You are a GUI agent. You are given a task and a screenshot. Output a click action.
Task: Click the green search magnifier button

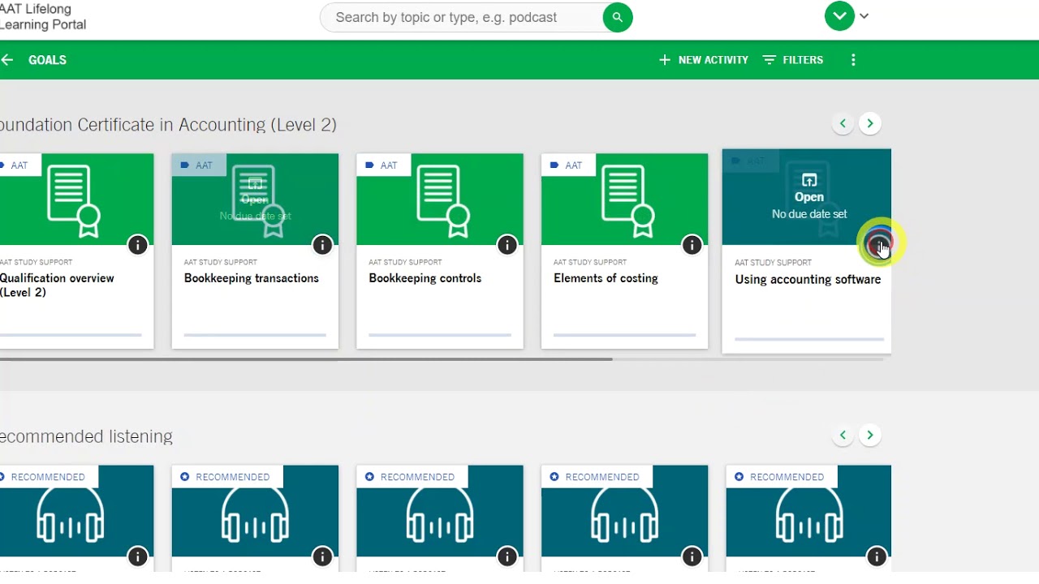click(618, 17)
